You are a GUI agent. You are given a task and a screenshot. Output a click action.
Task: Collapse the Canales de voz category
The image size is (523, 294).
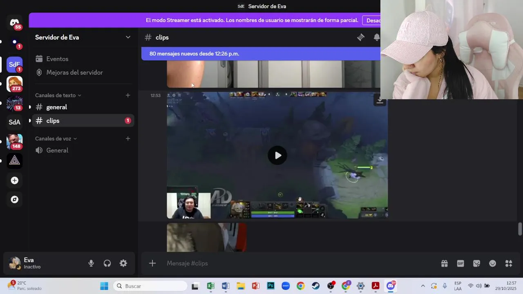coord(56,138)
